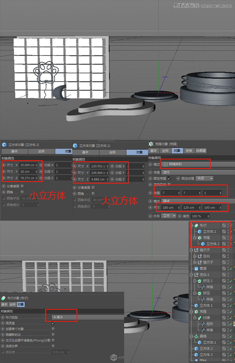Click cloner size field 180 cm
The width and height of the screenshot is (235, 363).
[170, 208]
